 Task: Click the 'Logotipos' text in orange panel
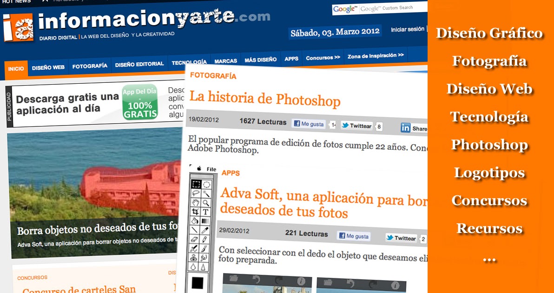point(489,173)
